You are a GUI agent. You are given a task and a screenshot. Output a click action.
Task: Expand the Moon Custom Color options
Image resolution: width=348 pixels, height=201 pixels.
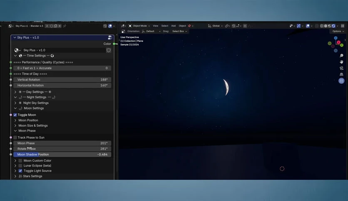15,160
